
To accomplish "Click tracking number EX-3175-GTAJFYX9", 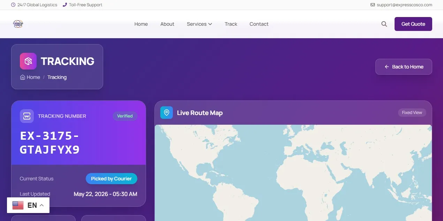I will click(50, 142).
